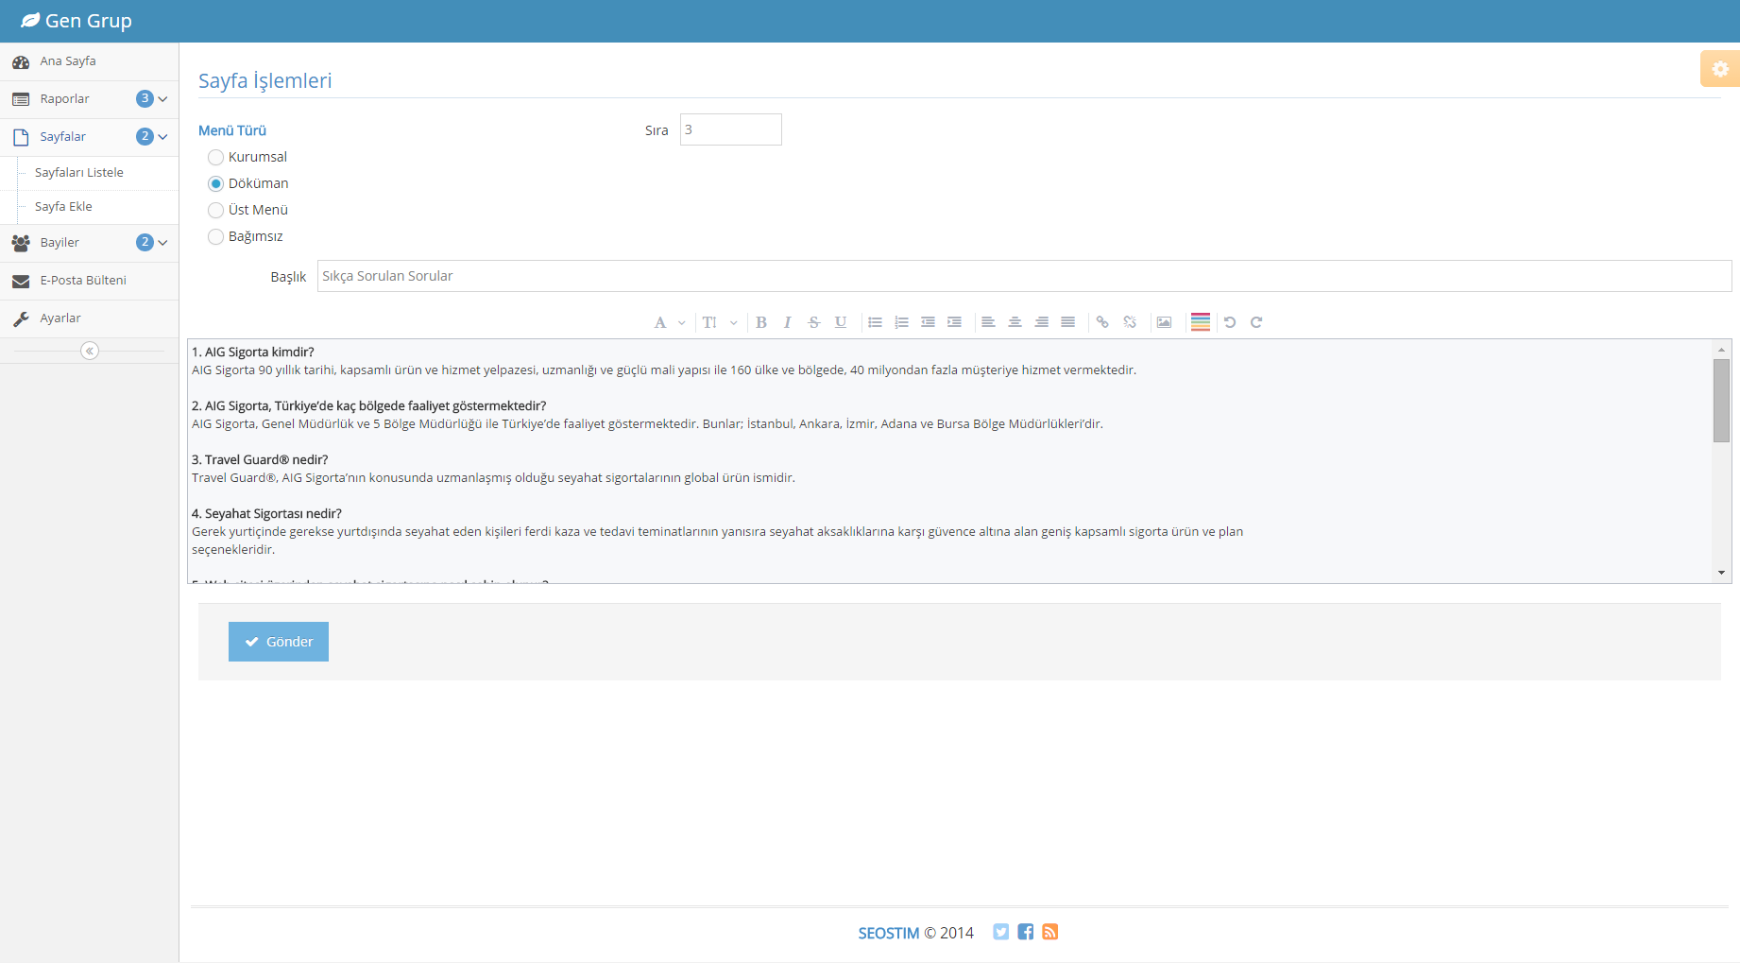Center align the text
Image resolution: width=1740 pixels, height=963 pixels.
point(1015,322)
